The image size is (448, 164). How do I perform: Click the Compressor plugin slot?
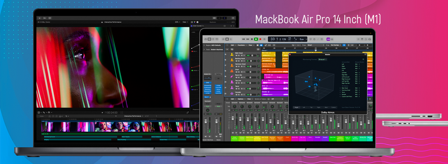208,87
